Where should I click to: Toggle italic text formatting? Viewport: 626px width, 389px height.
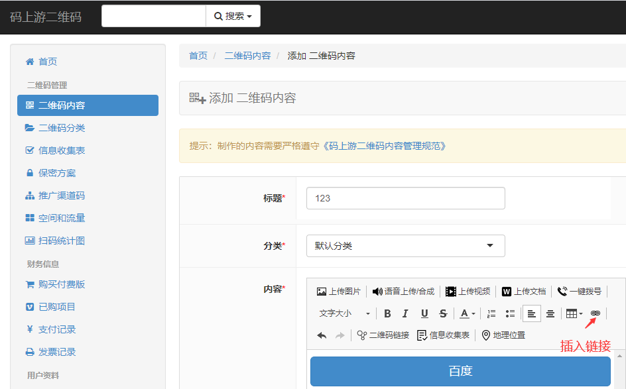(405, 313)
